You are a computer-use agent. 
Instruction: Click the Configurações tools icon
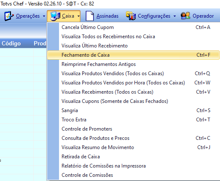pyautogui.click(x=131, y=16)
